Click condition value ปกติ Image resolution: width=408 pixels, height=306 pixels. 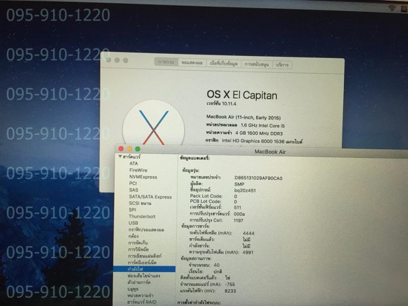click(x=218, y=271)
